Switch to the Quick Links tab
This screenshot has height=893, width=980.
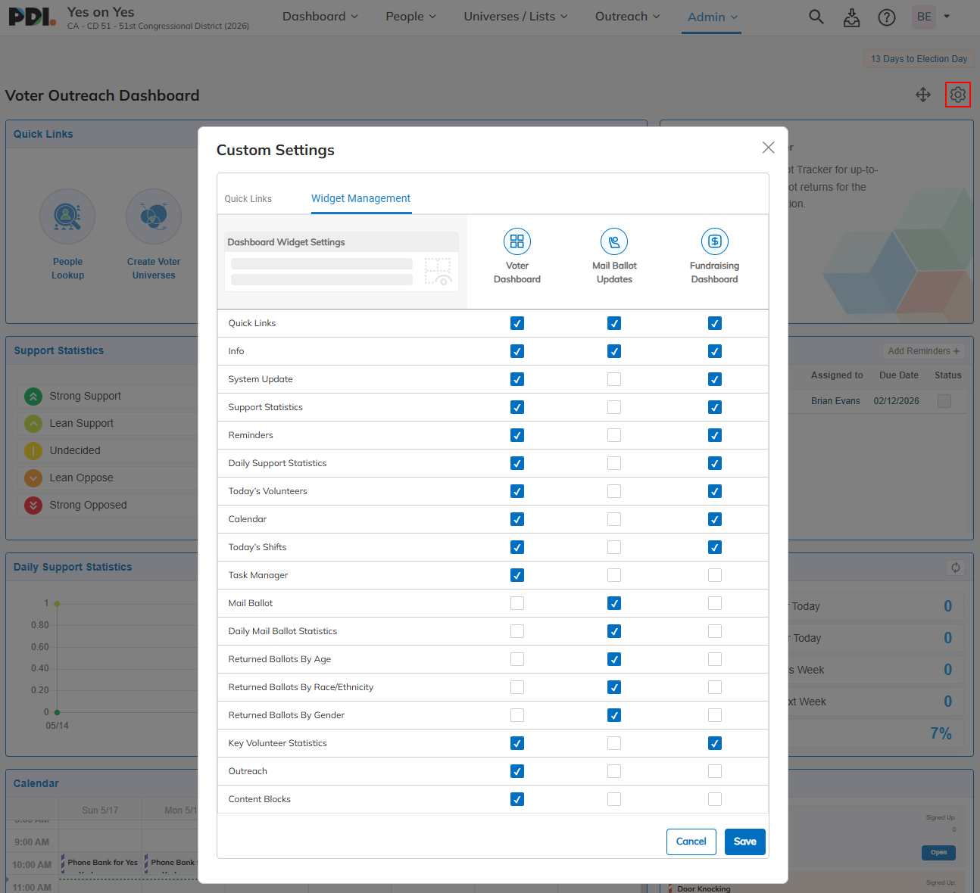pos(248,199)
